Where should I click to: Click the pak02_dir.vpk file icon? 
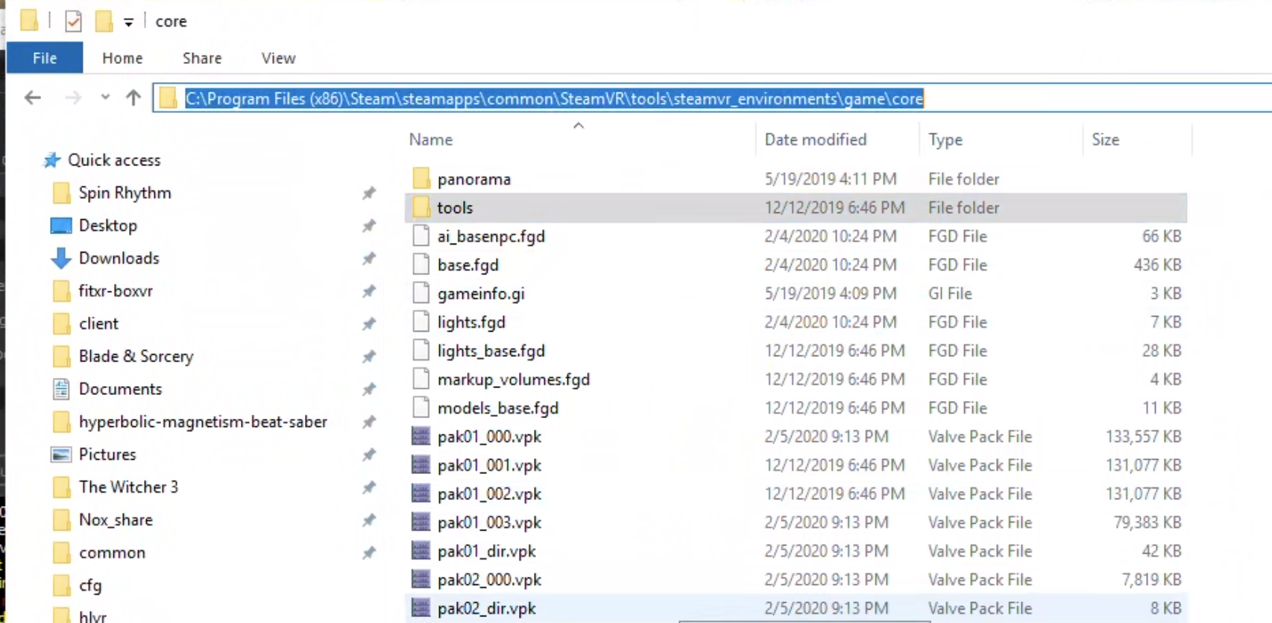421,608
